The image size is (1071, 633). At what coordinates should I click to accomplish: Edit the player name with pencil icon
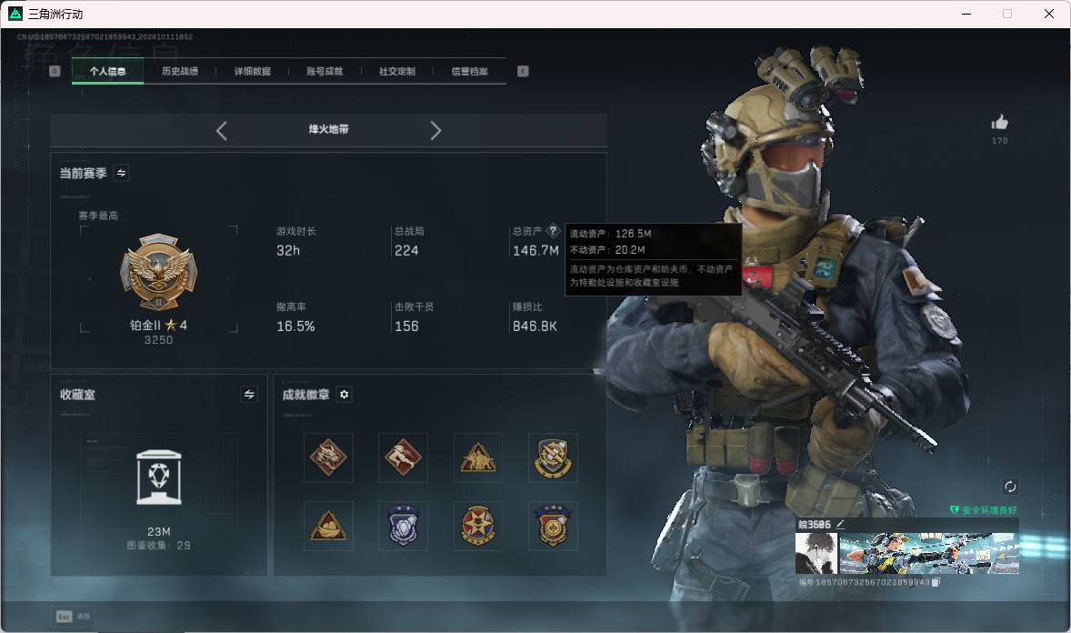point(840,524)
